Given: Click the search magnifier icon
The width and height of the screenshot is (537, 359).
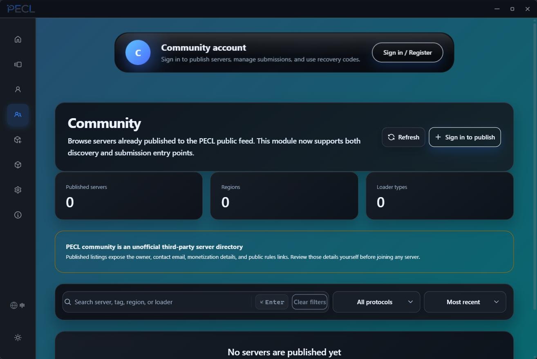Looking at the screenshot, I should click(x=67, y=302).
